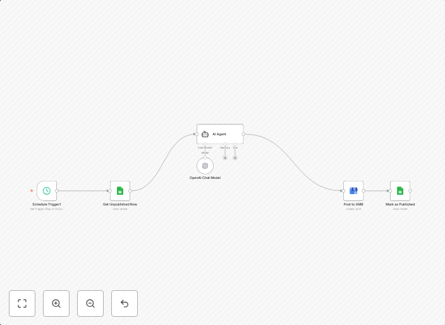This screenshot has width=445, height=325.
Task: Click the 'Mark as Published' label
Action: [x=400, y=204]
